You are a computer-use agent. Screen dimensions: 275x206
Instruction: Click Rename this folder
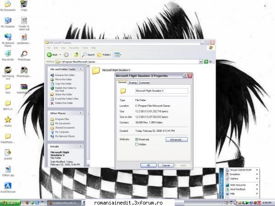pos(65,75)
